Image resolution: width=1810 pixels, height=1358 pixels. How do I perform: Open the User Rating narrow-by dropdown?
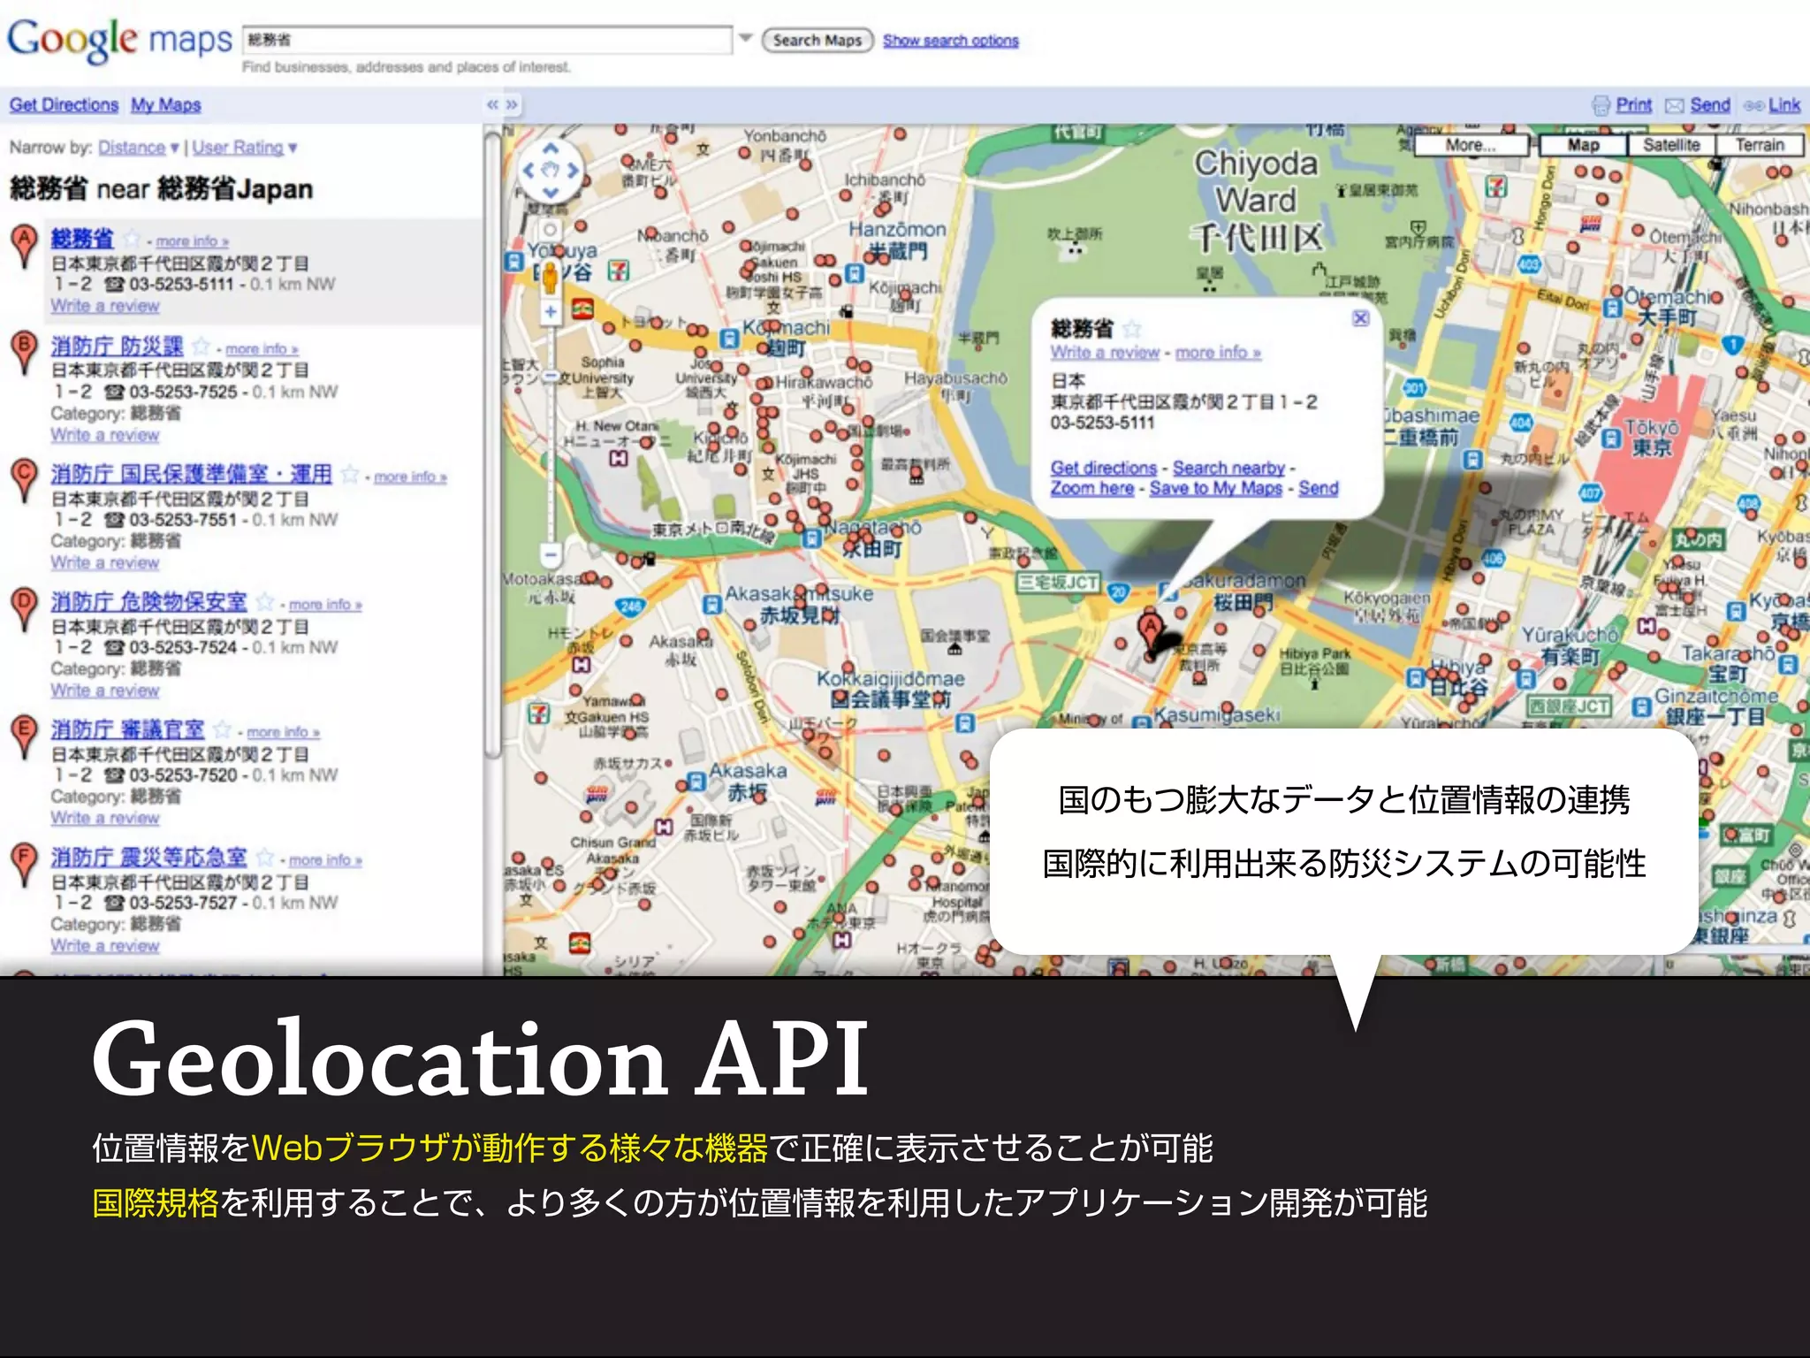pos(245,148)
